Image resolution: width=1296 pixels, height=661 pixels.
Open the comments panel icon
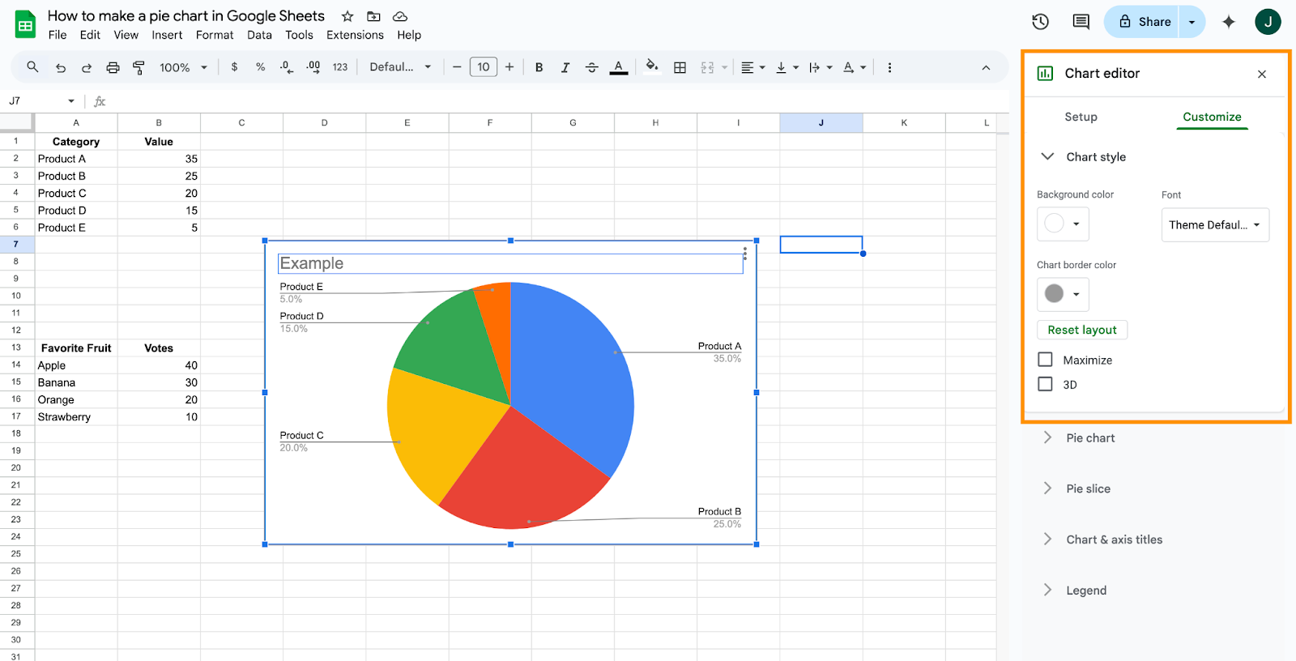(x=1081, y=22)
